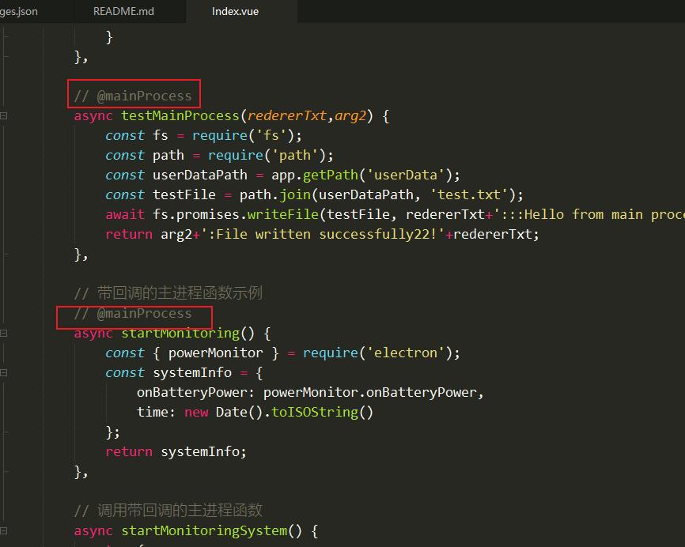This screenshot has height=547, width=685.
Task: Click the testMainProcess function name
Action: pos(180,115)
